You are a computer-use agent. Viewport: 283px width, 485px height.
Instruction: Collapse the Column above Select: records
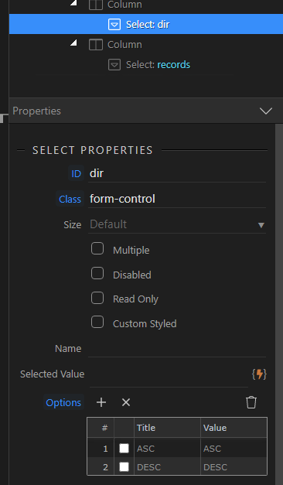pos(73,43)
